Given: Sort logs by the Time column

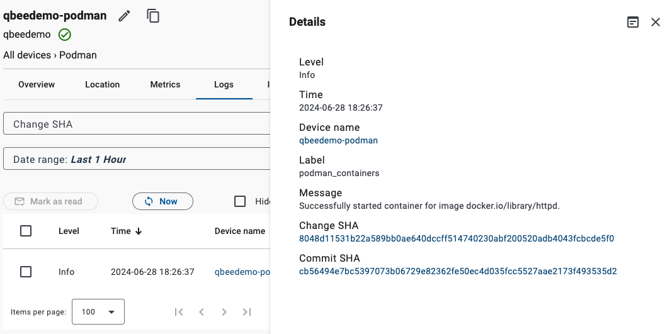Looking at the screenshot, I should point(126,231).
